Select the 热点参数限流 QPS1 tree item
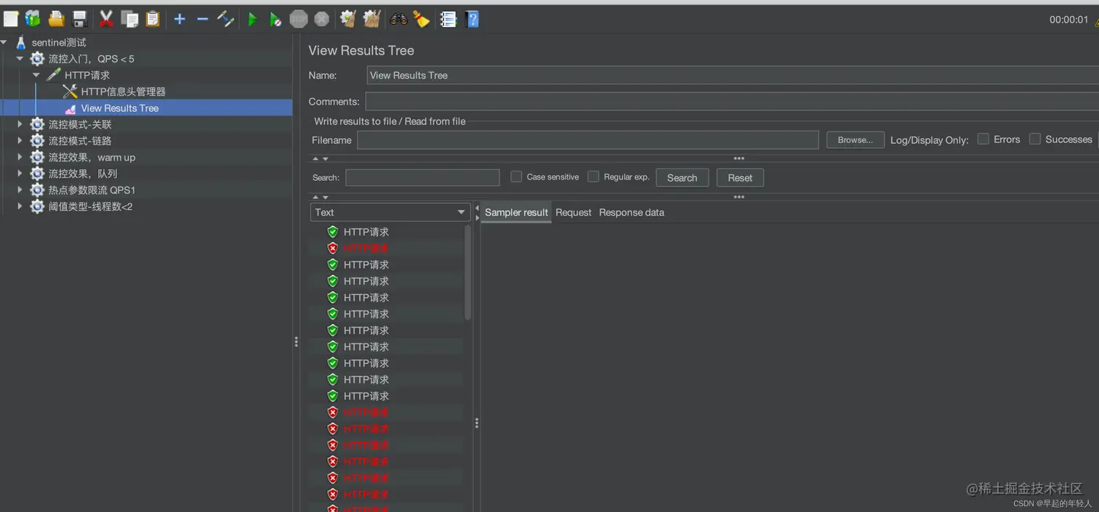The width and height of the screenshot is (1099, 512). pos(92,190)
